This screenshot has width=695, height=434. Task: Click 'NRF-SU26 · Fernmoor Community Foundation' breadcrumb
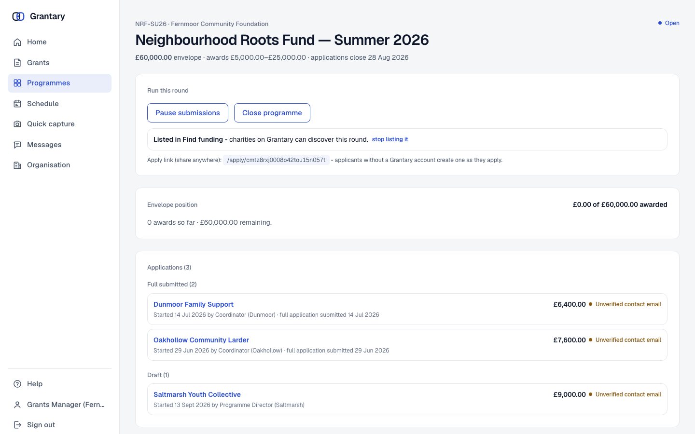pos(202,24)
